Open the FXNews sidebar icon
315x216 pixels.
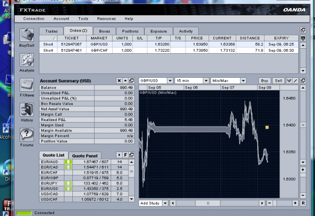[x=27, y=85]
